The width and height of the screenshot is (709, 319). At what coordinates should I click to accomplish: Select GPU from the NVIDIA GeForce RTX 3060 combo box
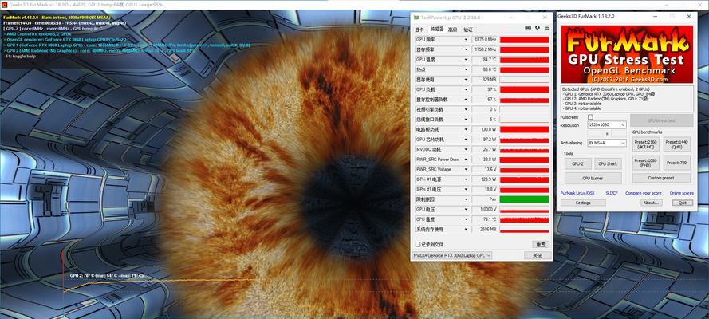(x=451, y=255)
